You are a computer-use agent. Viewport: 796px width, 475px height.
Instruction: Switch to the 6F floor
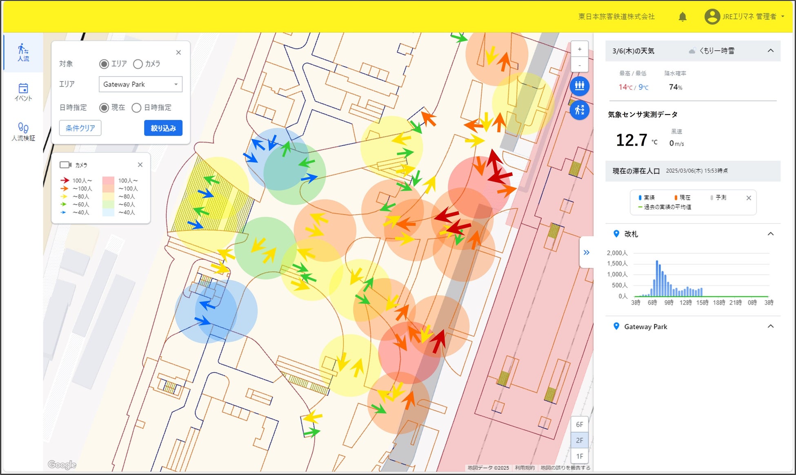tap(579, 424)
